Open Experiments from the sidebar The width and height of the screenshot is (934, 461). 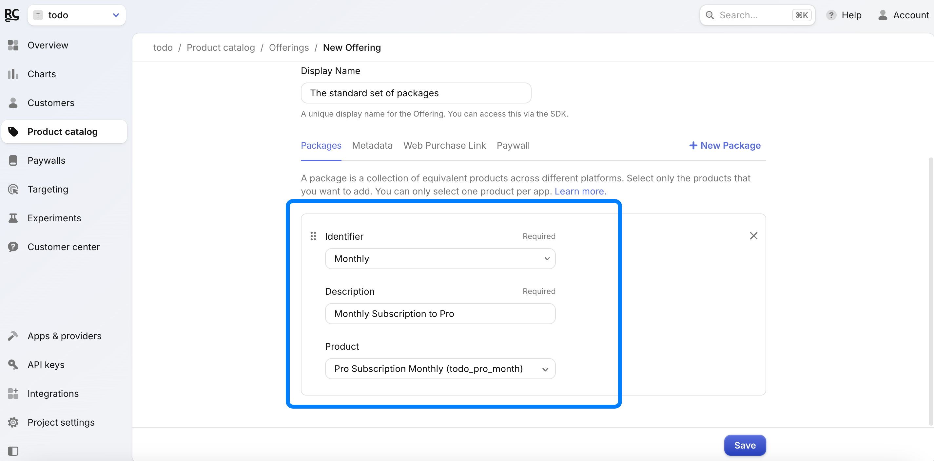click(x=54, y=218)
